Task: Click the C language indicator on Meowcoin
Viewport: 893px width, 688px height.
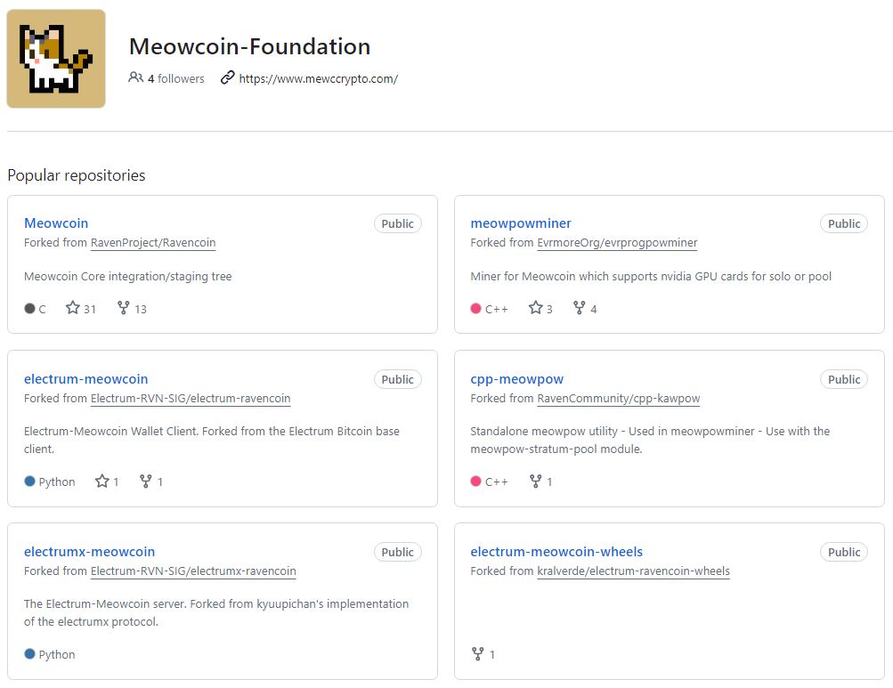Action: [x=29, y=308]
